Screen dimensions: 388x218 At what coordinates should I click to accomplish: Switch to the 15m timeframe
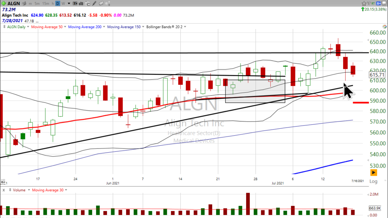46,4
